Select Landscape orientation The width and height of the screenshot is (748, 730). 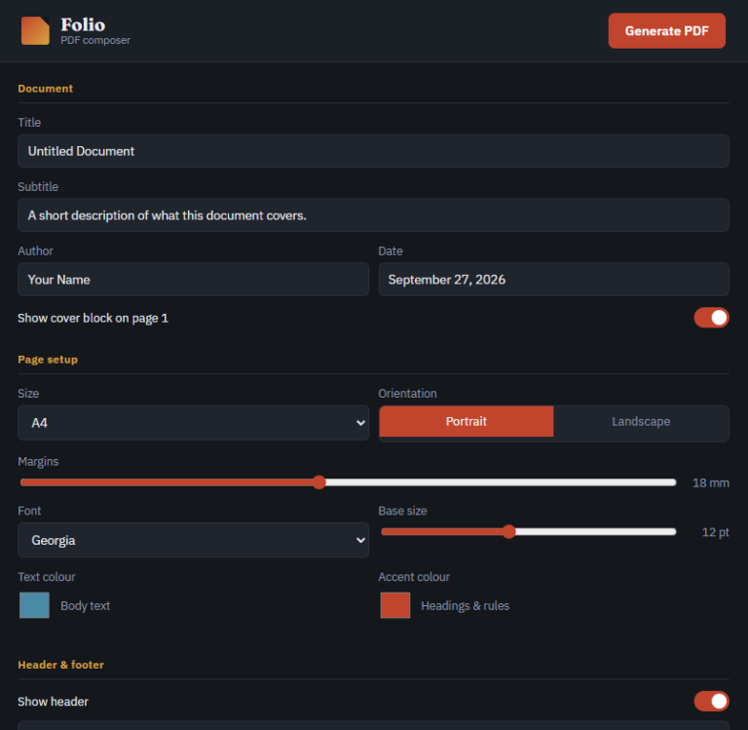[x=641, y=422]
